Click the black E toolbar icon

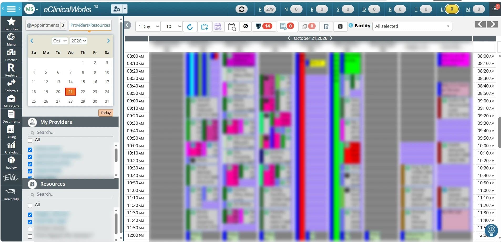pyautogui.click(x=340, y=26)
